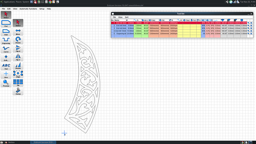Pick the Select tool above the Part tool
Image resolution: width=256 pixels, height=144 pixels.
pyautogui.click(x=6, y=15)
